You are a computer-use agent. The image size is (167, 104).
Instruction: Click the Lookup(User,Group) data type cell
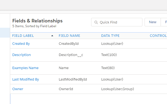coord(118,89)
